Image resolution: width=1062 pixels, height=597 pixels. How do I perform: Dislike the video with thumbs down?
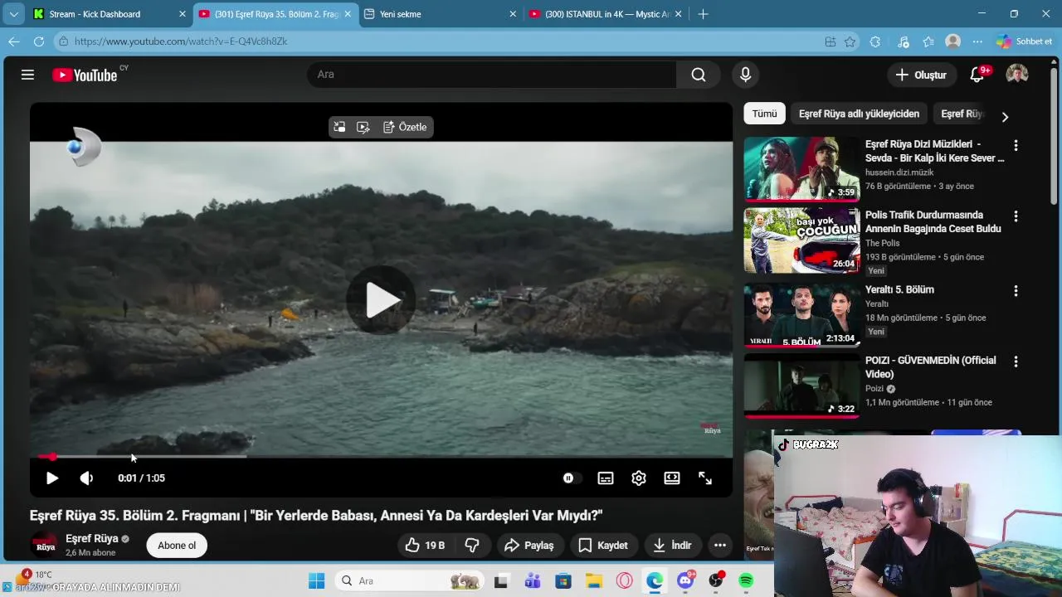pos(472,545)
